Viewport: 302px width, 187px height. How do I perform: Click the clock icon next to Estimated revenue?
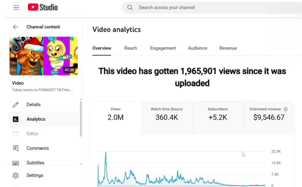click(x=286, y=109)
